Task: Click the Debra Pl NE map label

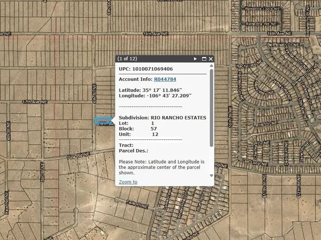Action: point(286,153)
